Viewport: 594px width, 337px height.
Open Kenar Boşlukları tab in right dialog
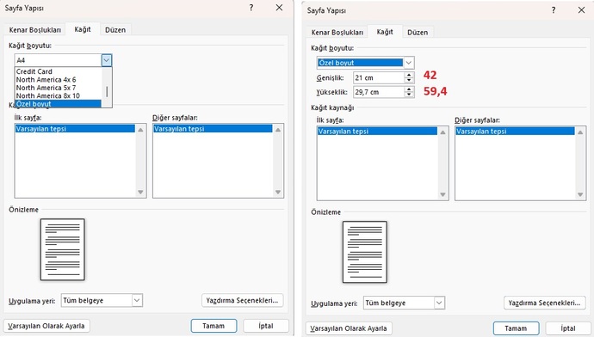pyautogui.click(x=337, y=33)
